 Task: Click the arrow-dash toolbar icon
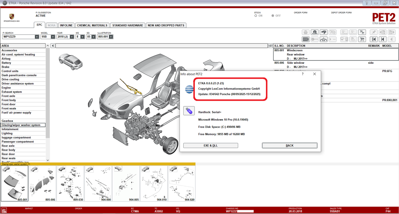(x=333, y=39)
